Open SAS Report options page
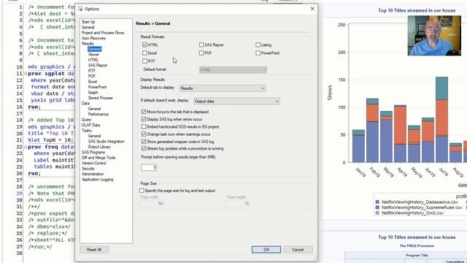The height and width of the screenshot is (263, 467). [x=97, y=65]
